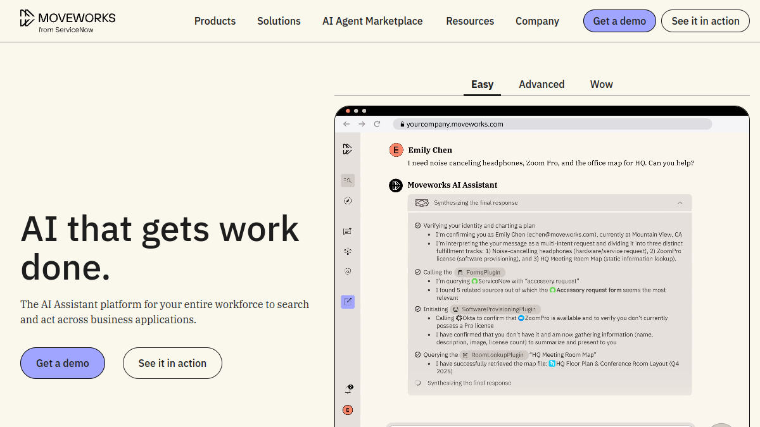Click the checkmark beside Querying the RoomLookupPlugin
The image size is (760, 427).
pyautogui.click(x=418, y=355)
